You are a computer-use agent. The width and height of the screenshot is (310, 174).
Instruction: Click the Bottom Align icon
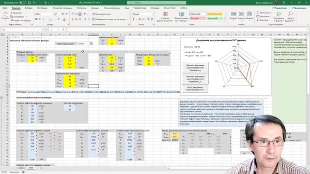[80, 14]
